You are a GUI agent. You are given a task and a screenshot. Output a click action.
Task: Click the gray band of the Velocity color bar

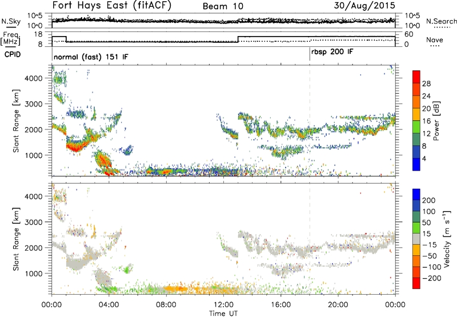click(x=416, y=239)
